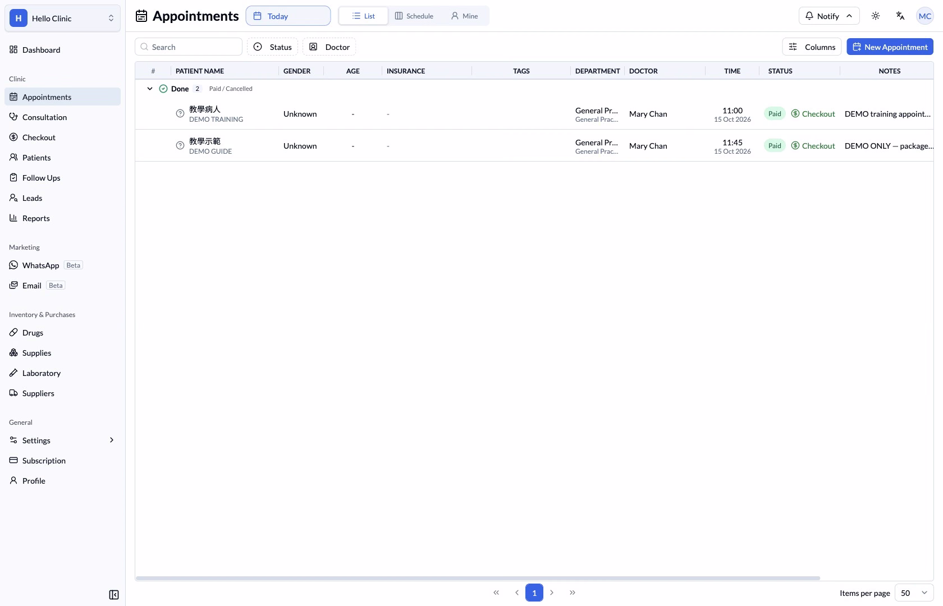Switch to Mine view tab
943x606 pixels.
coord(465,16)
